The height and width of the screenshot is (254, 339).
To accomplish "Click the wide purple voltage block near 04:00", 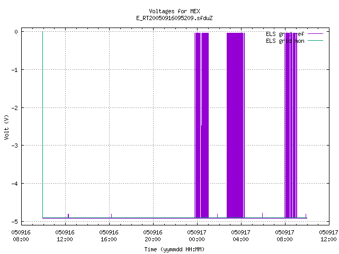I will coord(235,125).
